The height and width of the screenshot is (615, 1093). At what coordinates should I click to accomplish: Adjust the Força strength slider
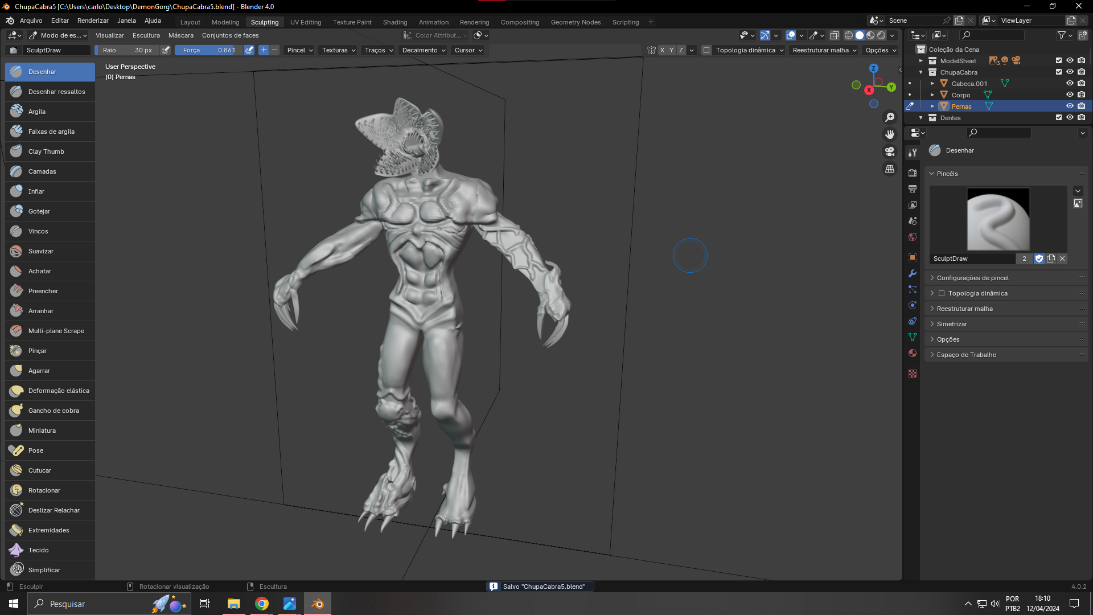(x=209, y=50)
